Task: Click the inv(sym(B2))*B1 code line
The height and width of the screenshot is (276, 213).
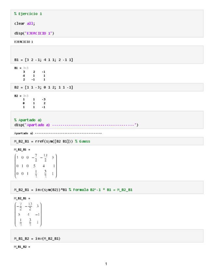Action: click(41, 190)
